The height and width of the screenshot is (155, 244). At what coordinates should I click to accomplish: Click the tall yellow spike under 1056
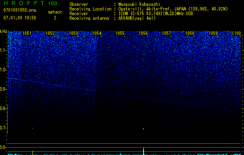tap(144, 151)
